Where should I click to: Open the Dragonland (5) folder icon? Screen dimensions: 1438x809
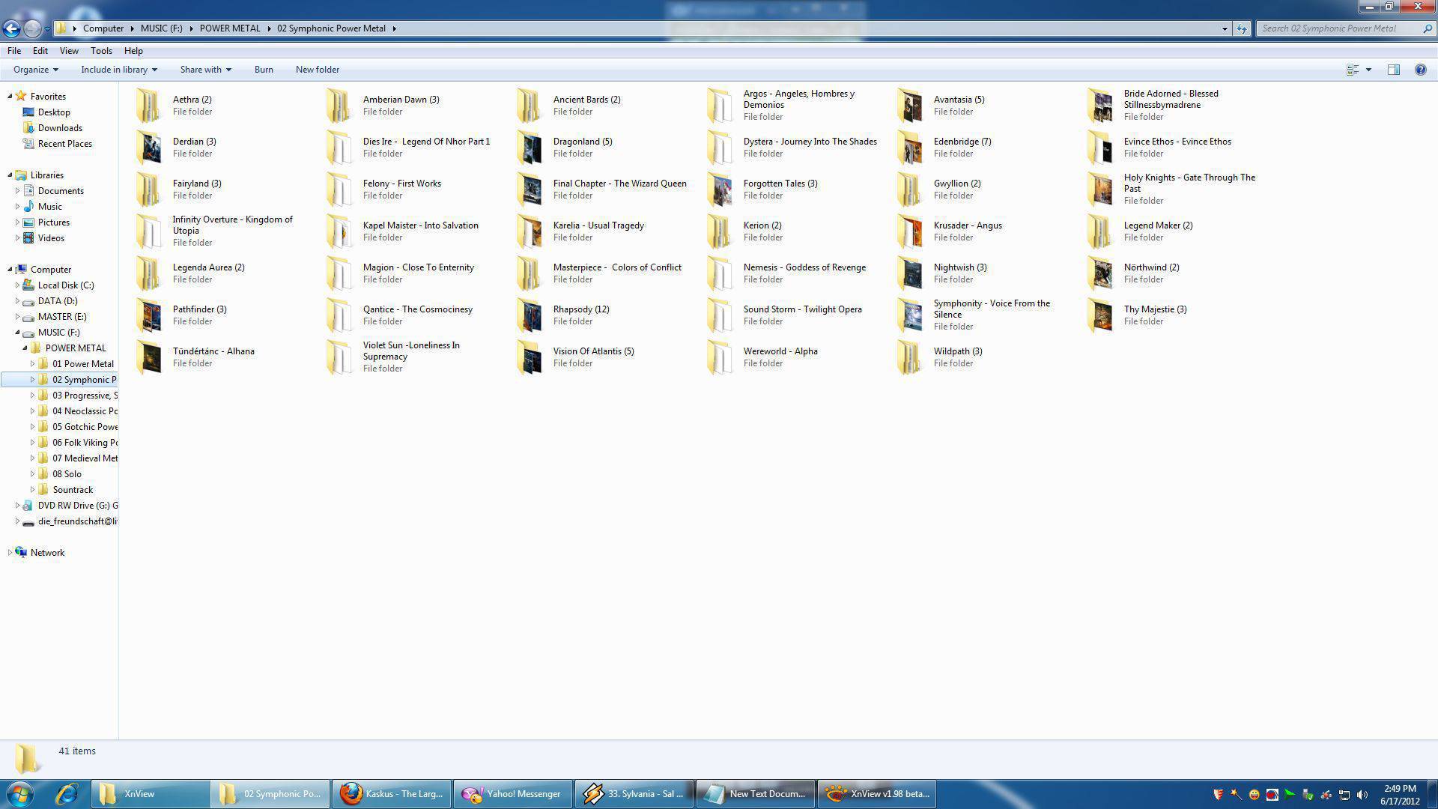530,148
